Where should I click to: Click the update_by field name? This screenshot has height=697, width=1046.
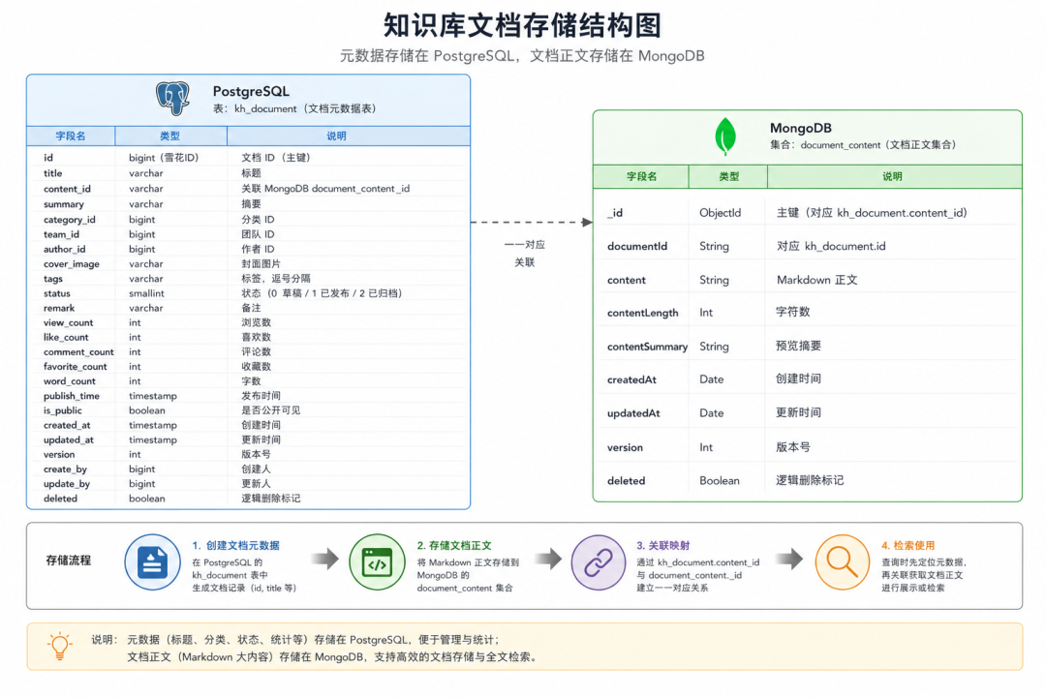[66, 484]
